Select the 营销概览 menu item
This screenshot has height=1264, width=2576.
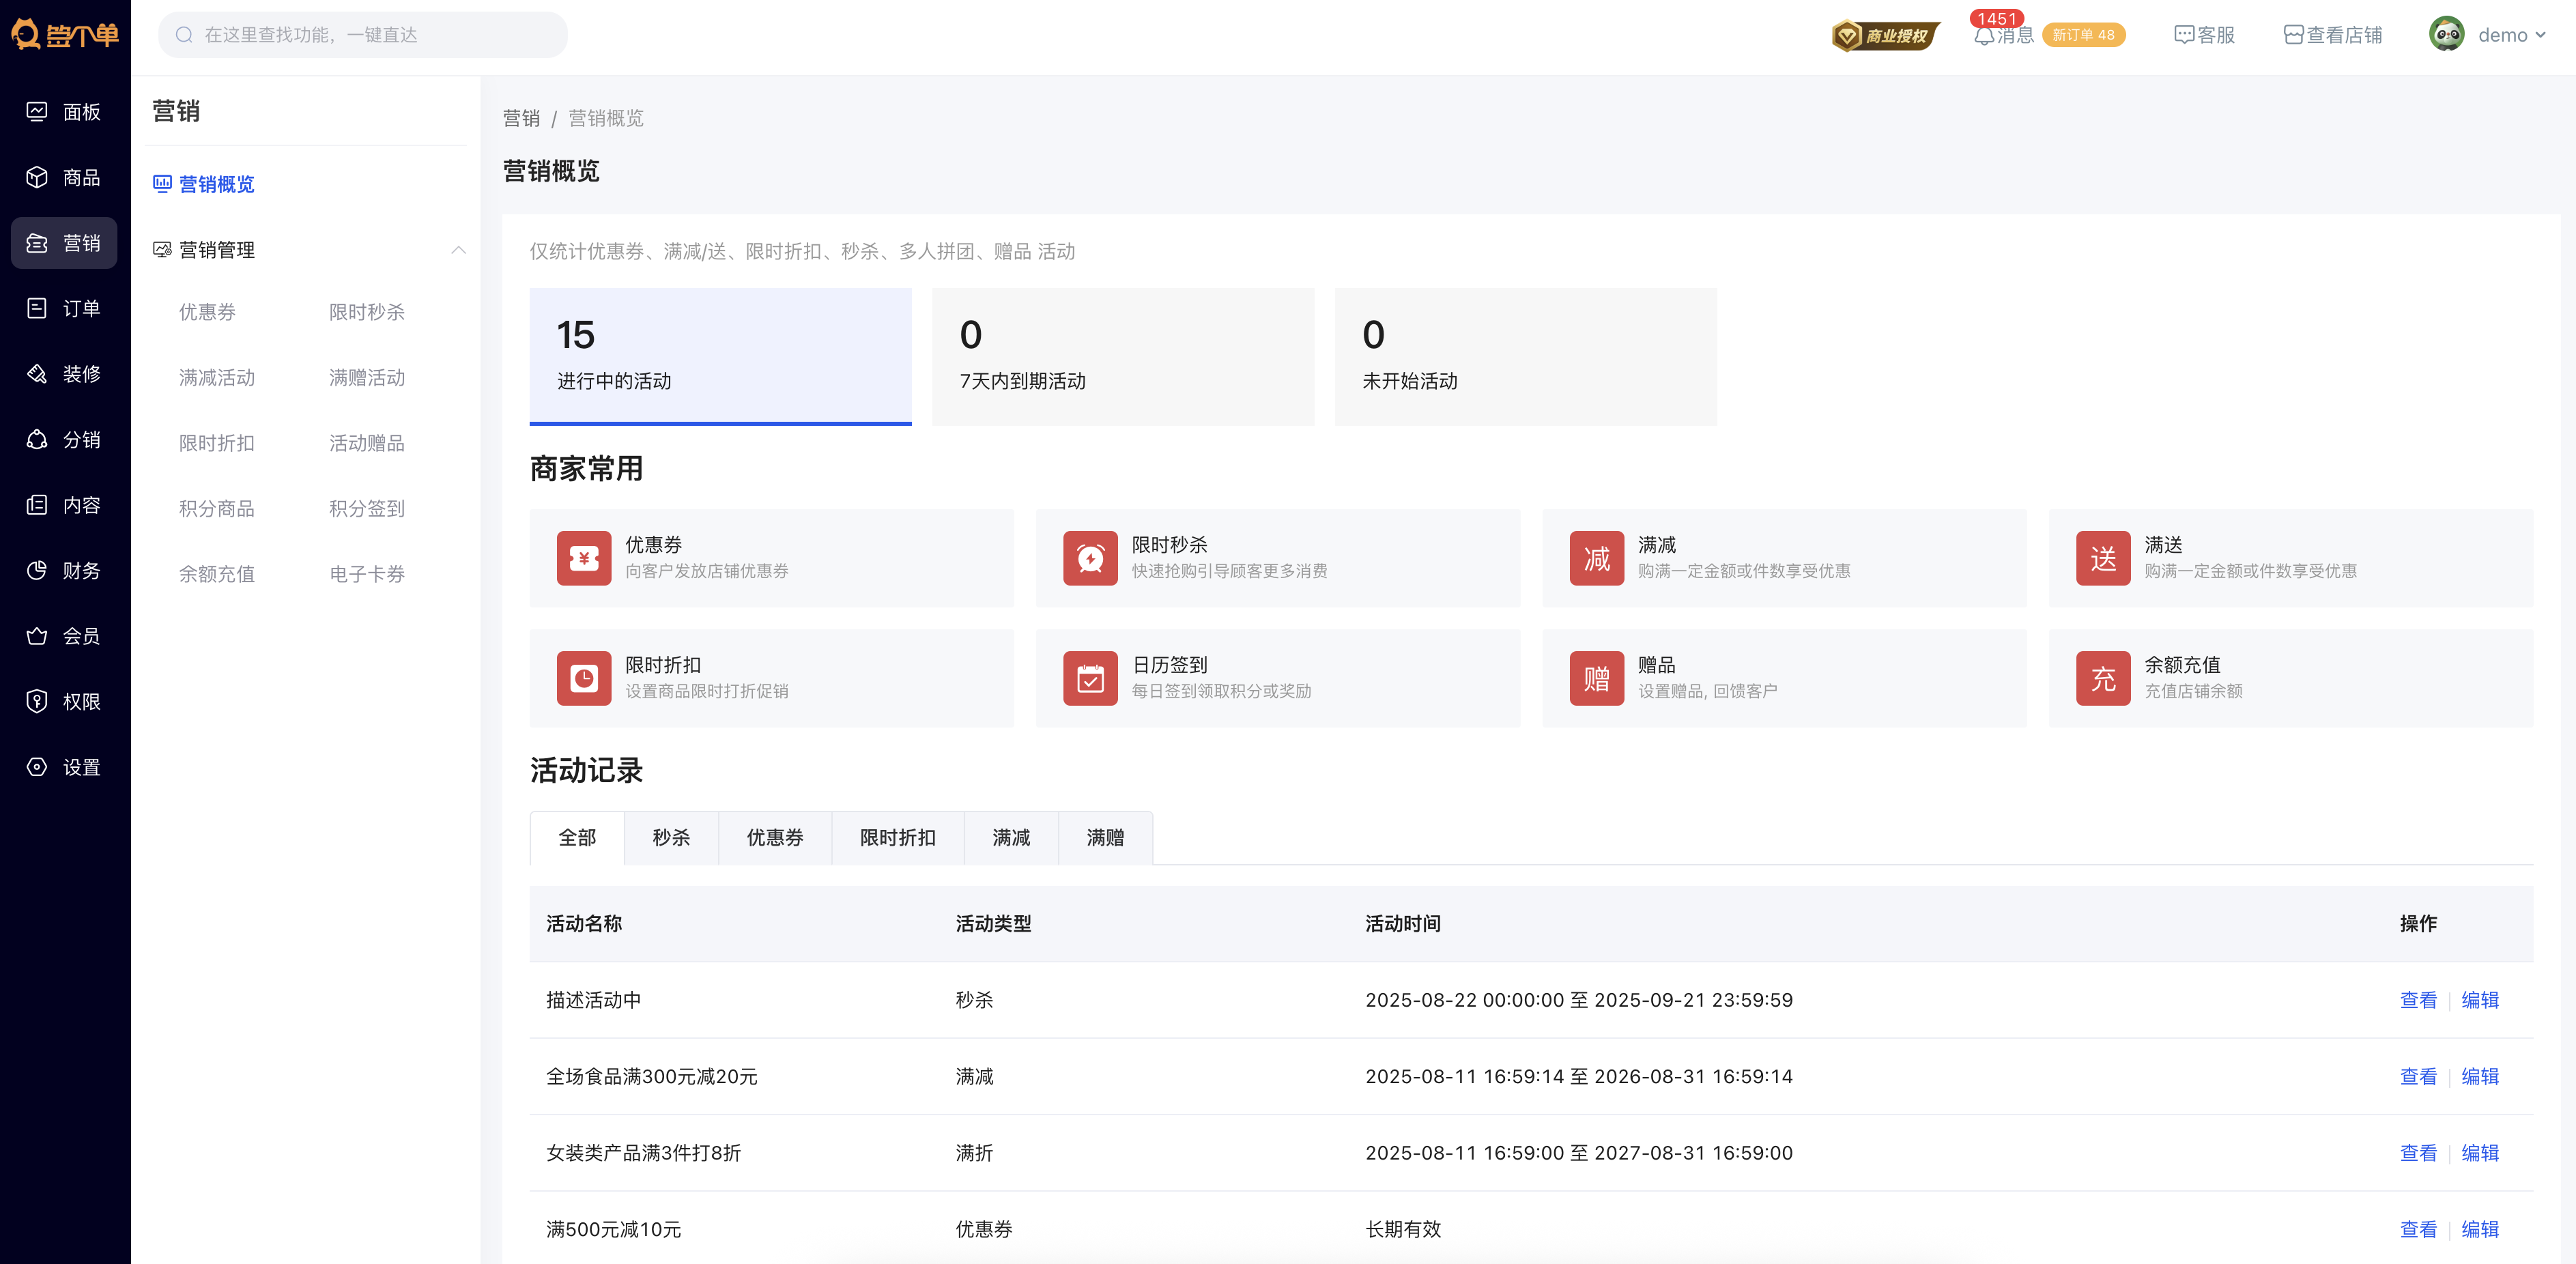216,184
